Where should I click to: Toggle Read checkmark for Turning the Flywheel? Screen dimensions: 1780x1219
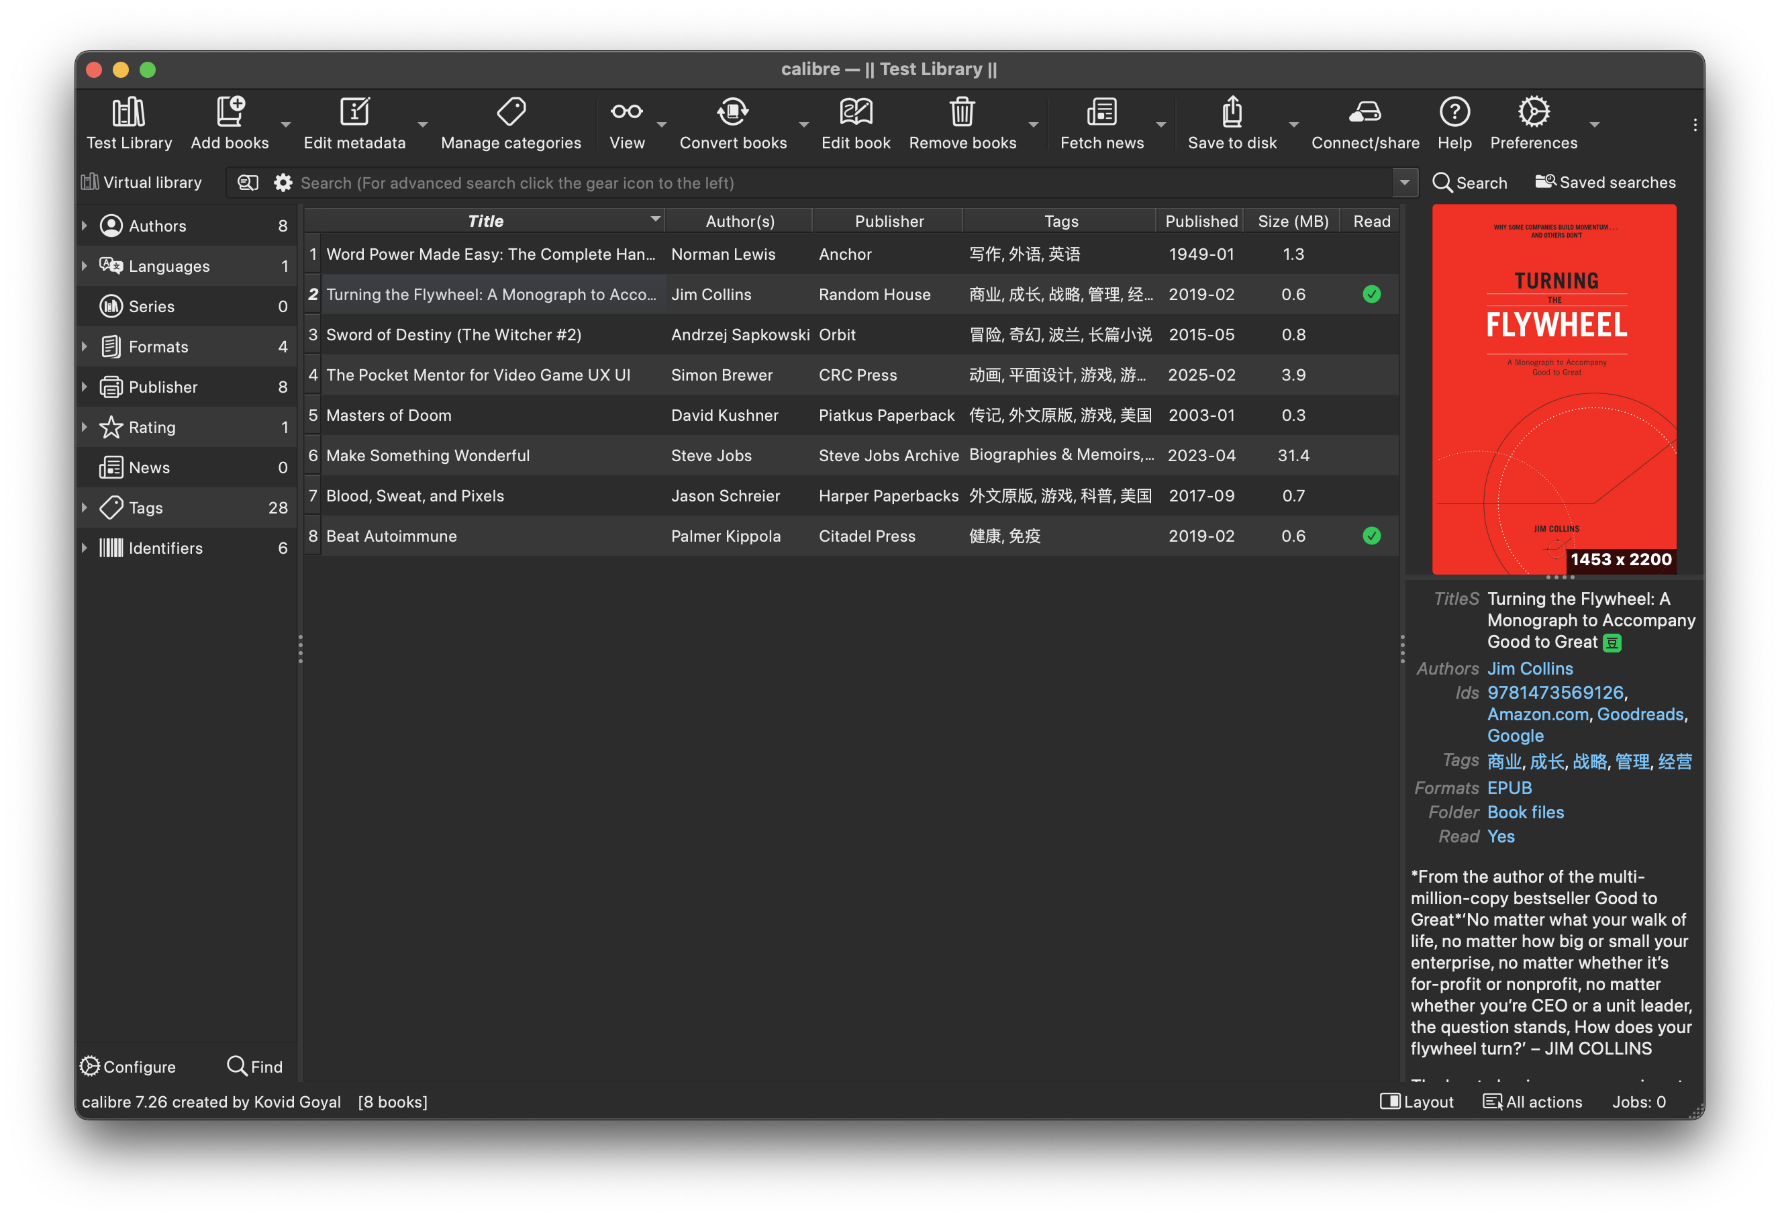tap(1371, 294)
